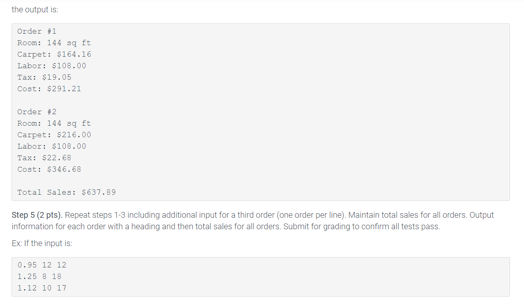Click the 'Total Sales: $637.89' line
The height and width of the screenshot is (304, 524).
tap(67, 193)
